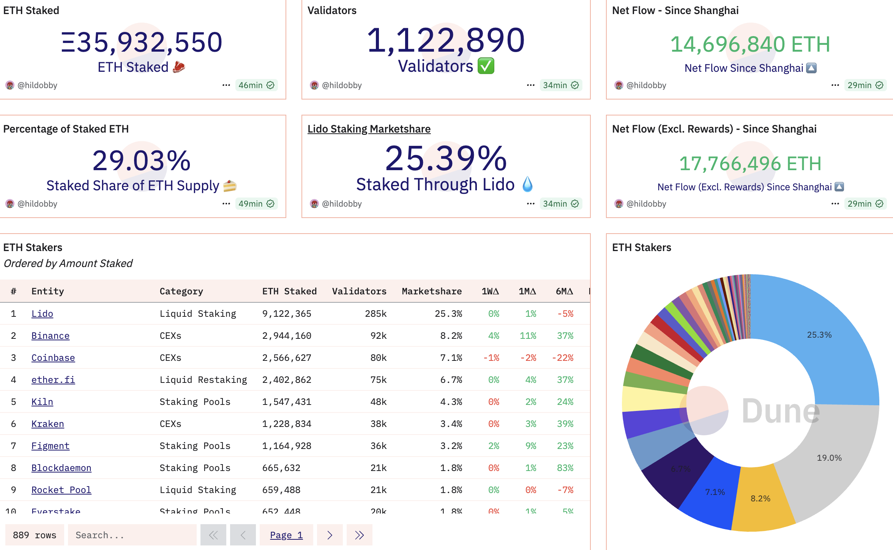Viewport: 893px width, 550px height.
Task: Click verified badge beside 46min timestamp
Action: [270, 85]
